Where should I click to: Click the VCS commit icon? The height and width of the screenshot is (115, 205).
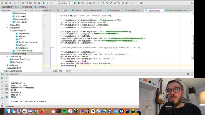107,3
